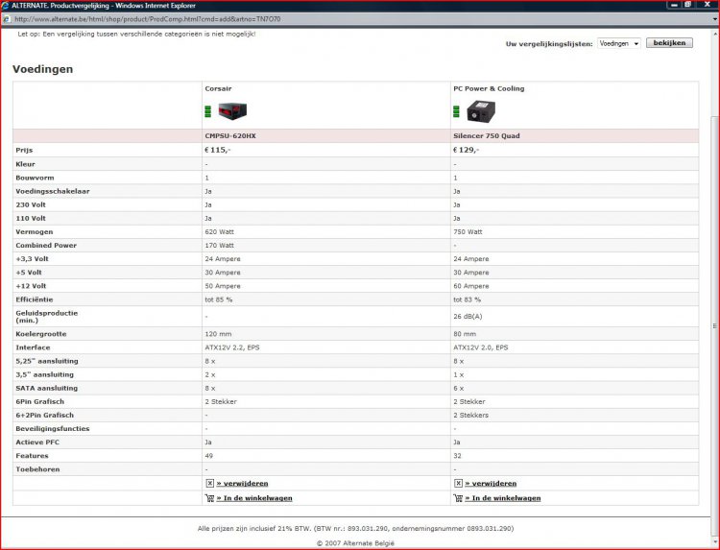
Task: Click the Features value 49
Action: [x=209, y=456]
